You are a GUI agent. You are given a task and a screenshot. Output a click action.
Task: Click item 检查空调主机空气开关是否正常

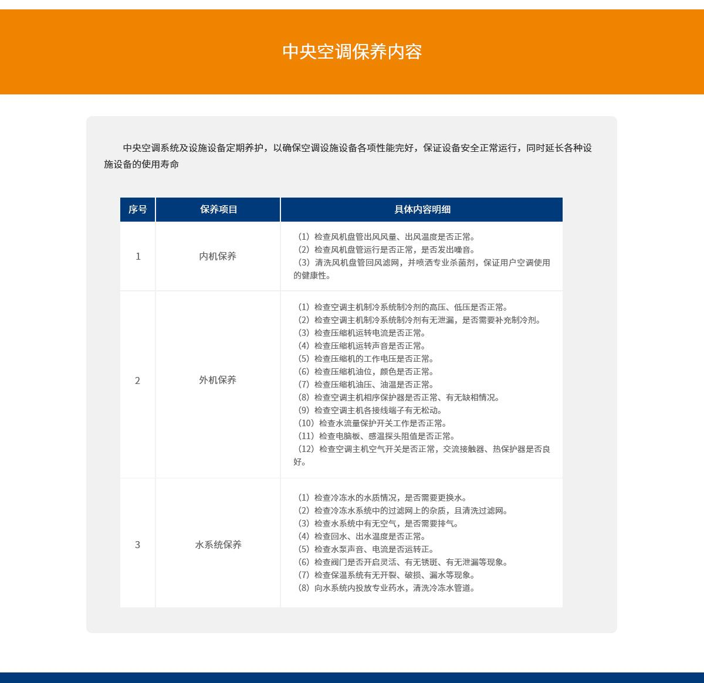coord(421,449)
